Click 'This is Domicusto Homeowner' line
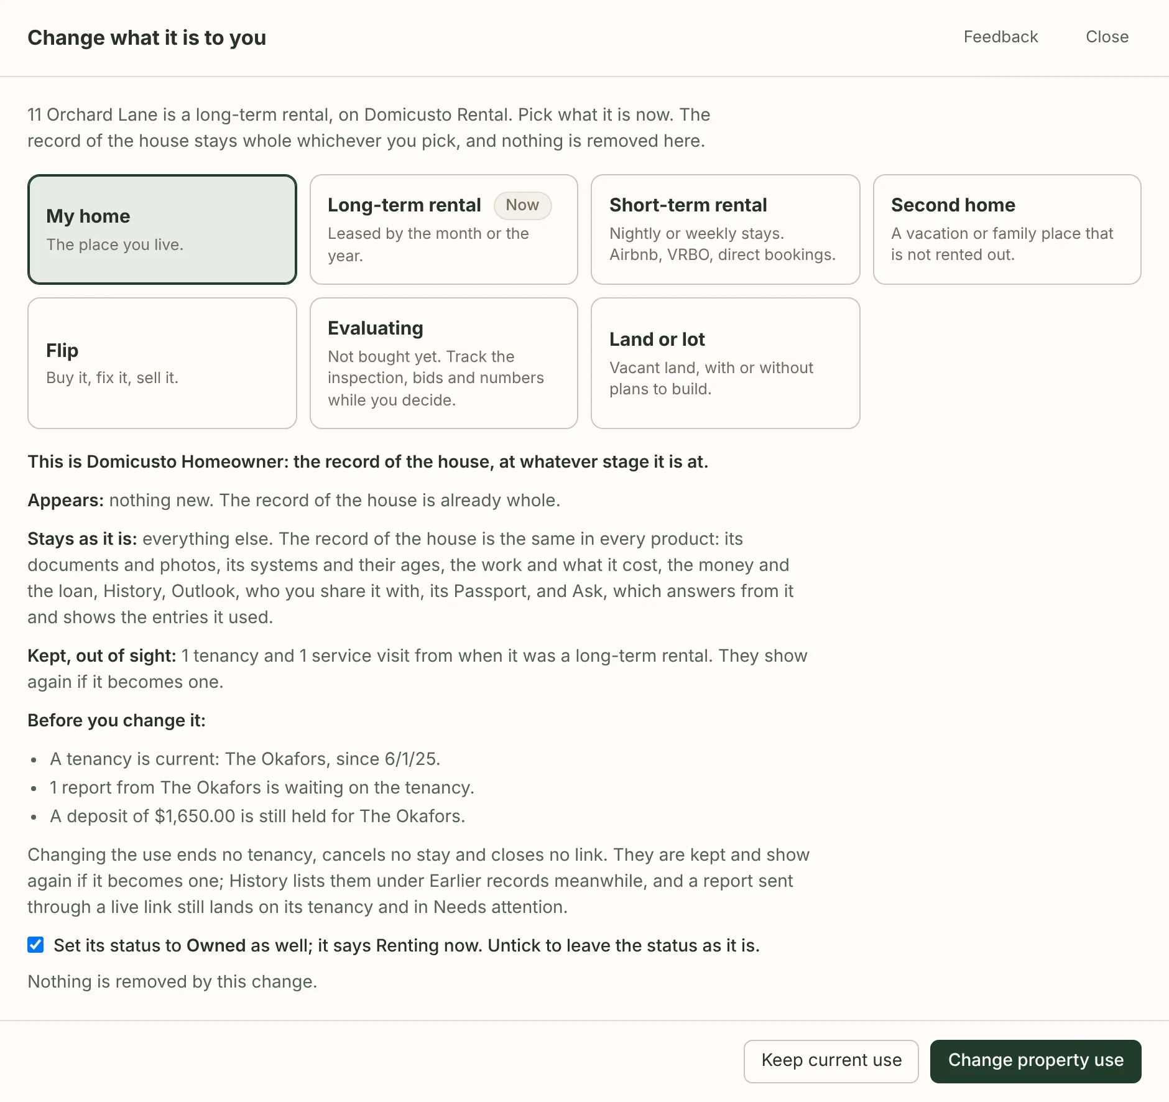Image resolution: width=1169 pixels, height=1102 pixels. tap(368, 461)
